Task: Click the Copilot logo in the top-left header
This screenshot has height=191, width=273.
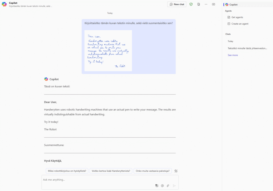Action: point(4,4)
